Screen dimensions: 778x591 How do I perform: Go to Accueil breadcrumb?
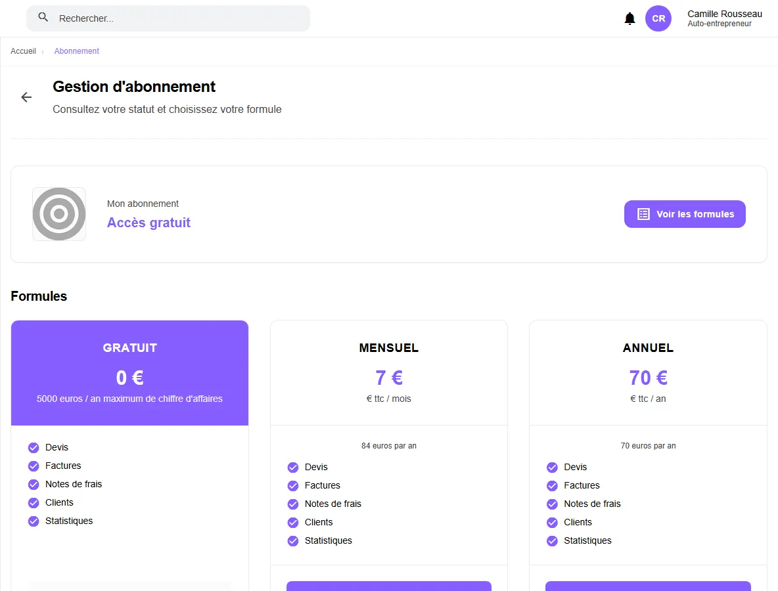pos(23,51)
